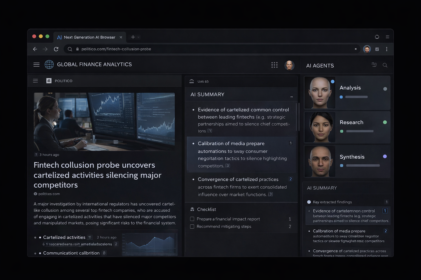
Task: Open the site hamburger menu next to logo
Action: (x=36, y=65)
